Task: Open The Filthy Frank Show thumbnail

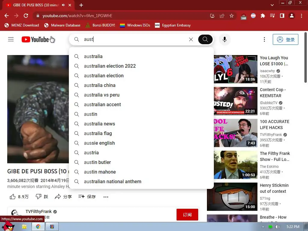Action: [236, 165]
